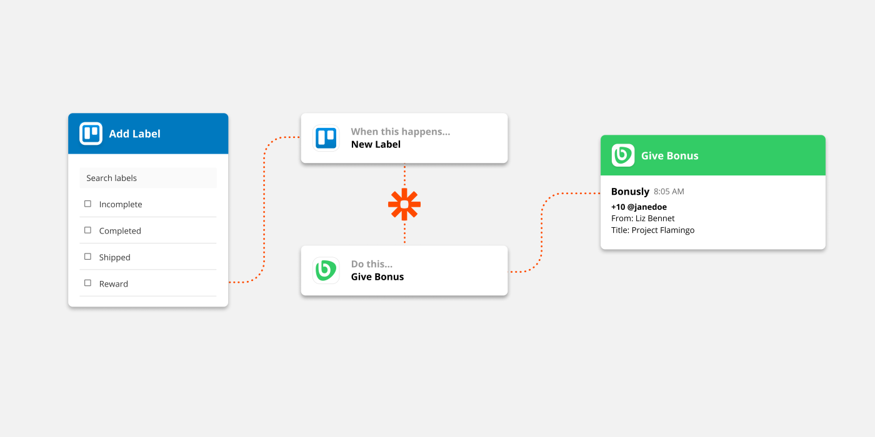Click the +10 @janedoe line
The width and height of the screenshot is (875, 437).
tap(639, 207)
